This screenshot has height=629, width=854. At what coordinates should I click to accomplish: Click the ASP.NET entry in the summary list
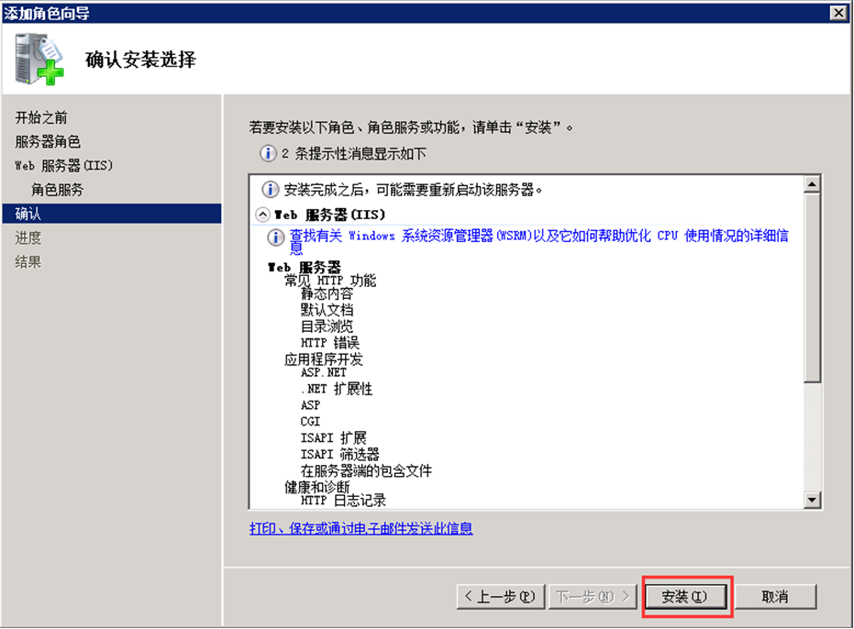point(324,373)
